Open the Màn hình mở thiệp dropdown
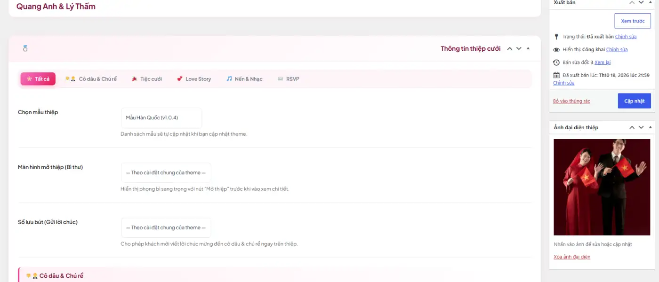Viewport: 659px width, 282px height. click(x=166, y=172)
